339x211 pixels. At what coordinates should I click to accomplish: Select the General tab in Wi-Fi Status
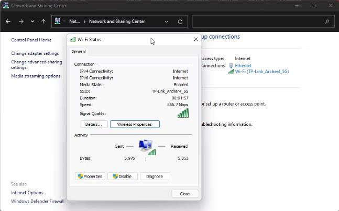point(79,52)
